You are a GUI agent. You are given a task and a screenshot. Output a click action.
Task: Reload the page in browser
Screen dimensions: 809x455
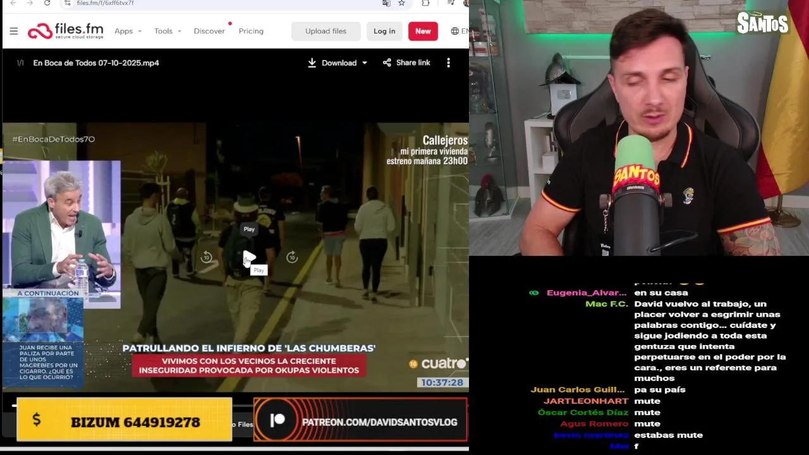click(x=47, y=3)
